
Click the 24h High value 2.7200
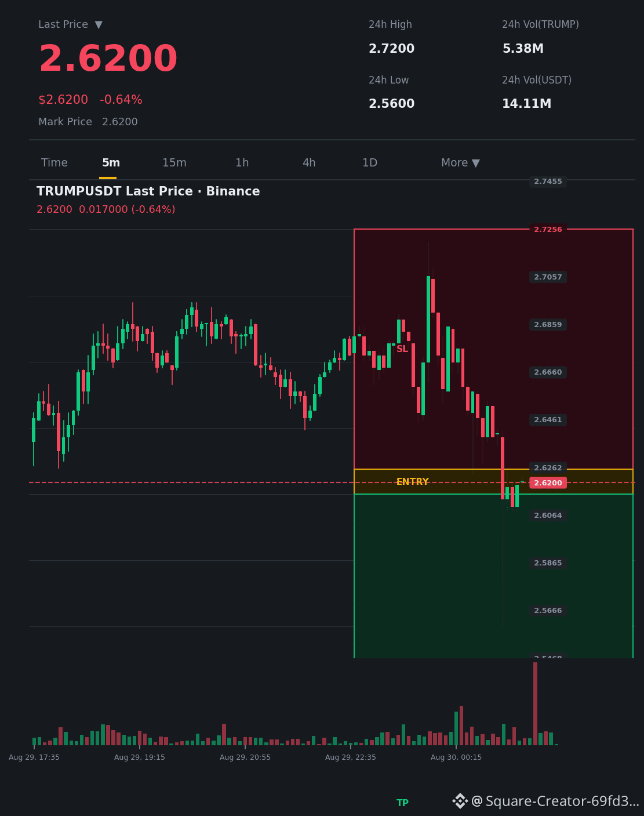coord(392,49)
